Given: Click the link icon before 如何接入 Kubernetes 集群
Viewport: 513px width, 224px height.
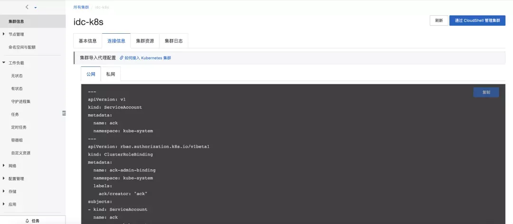Looking at the screenshot, I should point(122,58).
